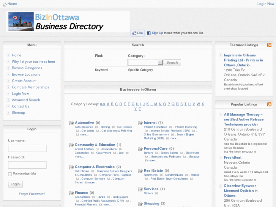
Task: Select Login Now in the side menu
Action: 20,93
